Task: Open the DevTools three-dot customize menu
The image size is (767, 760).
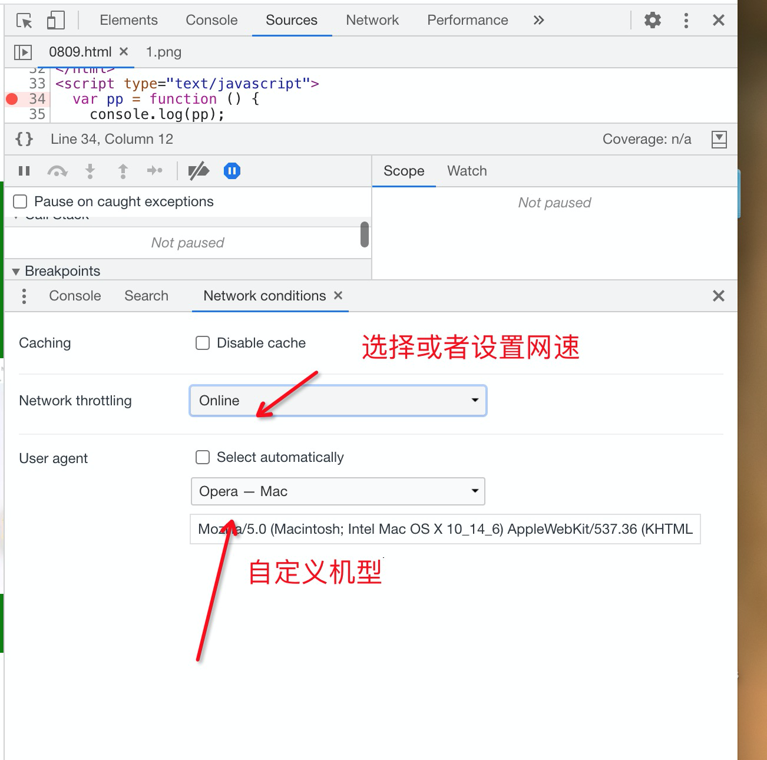Action: click(686, 21)
